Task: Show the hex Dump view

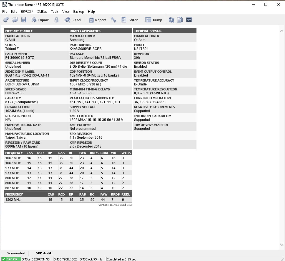Action: tap(154, 20)
